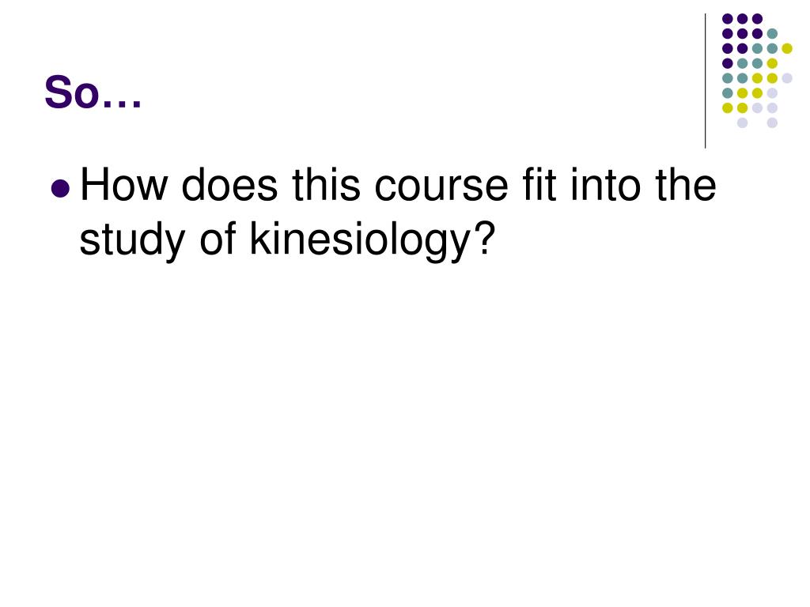Click the slide title "So…"
810x607 pixels.
[93, 92]
